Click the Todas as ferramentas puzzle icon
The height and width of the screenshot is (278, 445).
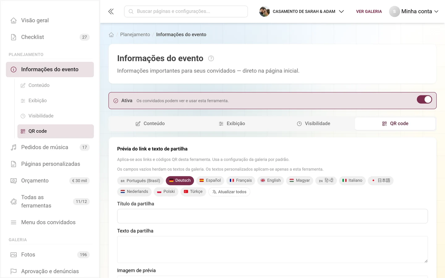point(14,201)
